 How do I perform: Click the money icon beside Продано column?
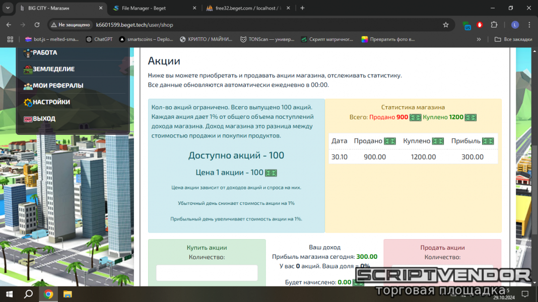click(x=389, y=141)
